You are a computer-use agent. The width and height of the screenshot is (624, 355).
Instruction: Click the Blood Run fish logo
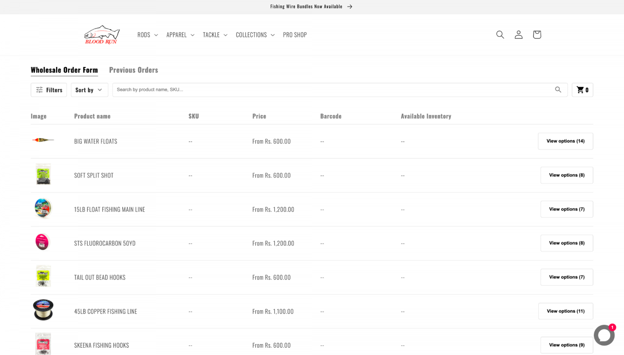(x=102, y=35)
